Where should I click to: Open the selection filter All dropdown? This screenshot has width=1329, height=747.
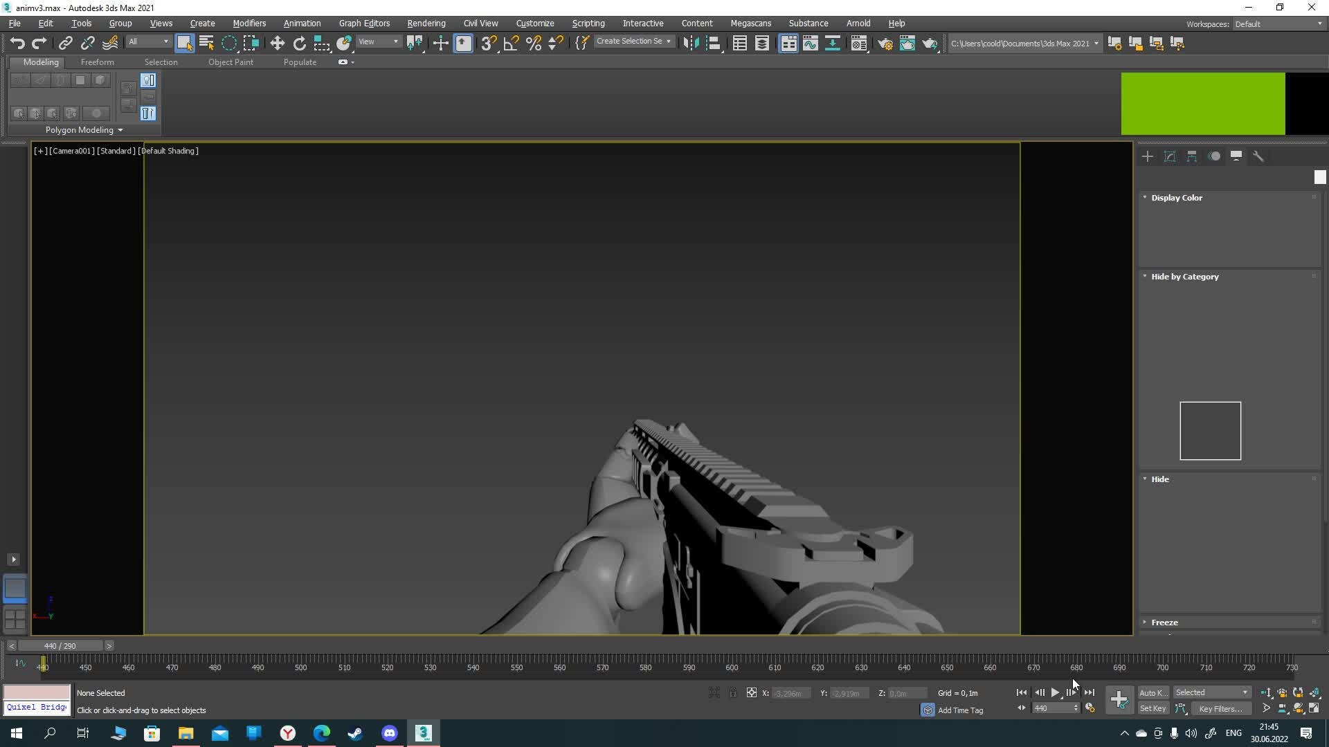(148, 42)
